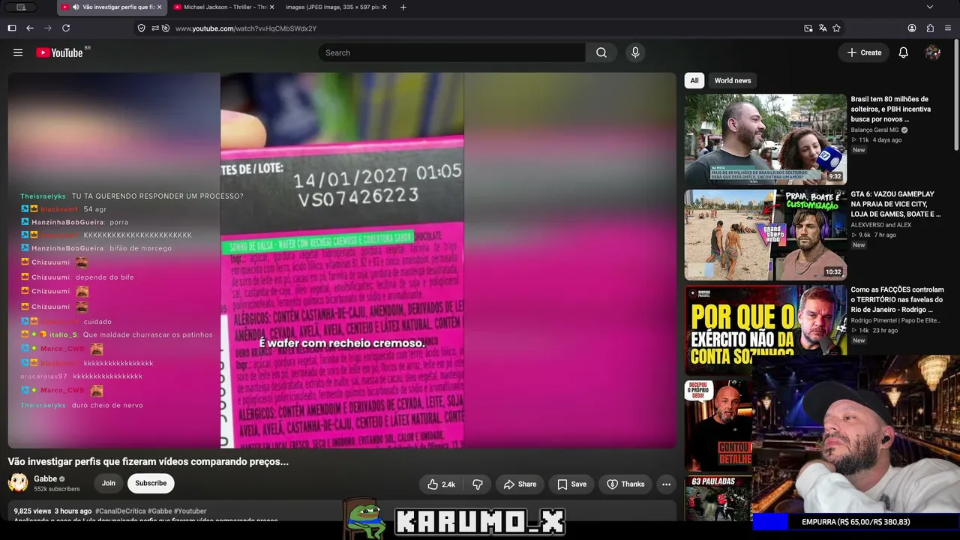Start voice search with microphone icon
This screenshot has height=540, width=960.
tap(635, 52)
